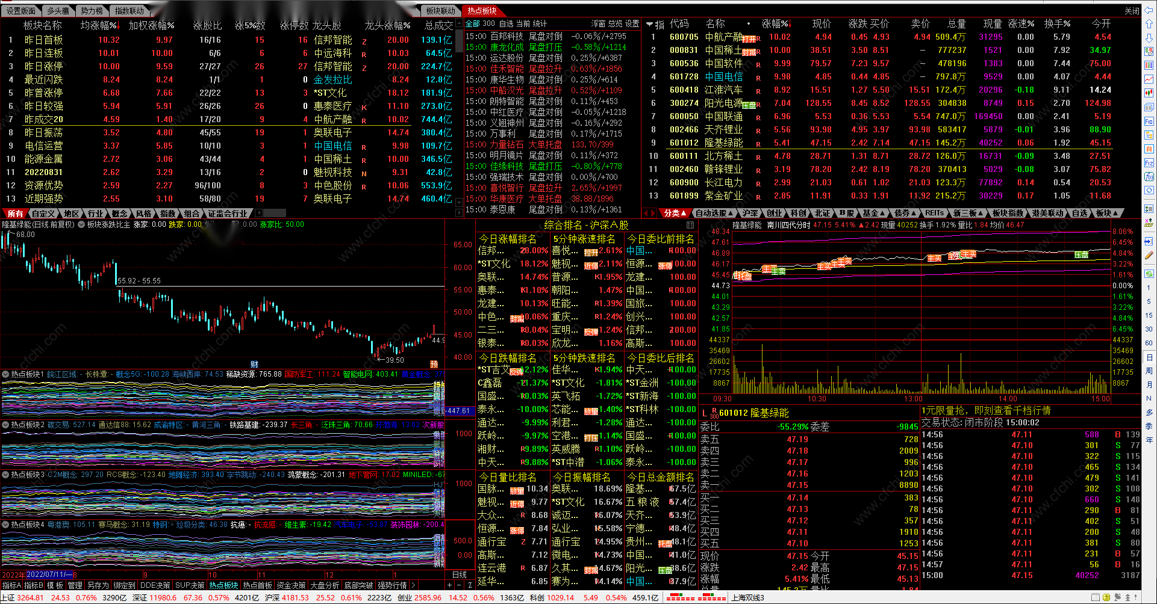Click the blue arrow export icon in sidebar
This screenshot has height=604, width=1157.
[x=1149, y=241]
